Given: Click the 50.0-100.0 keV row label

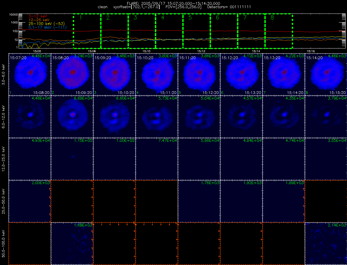Looking at the screenshot, I should tap(3, 243).
